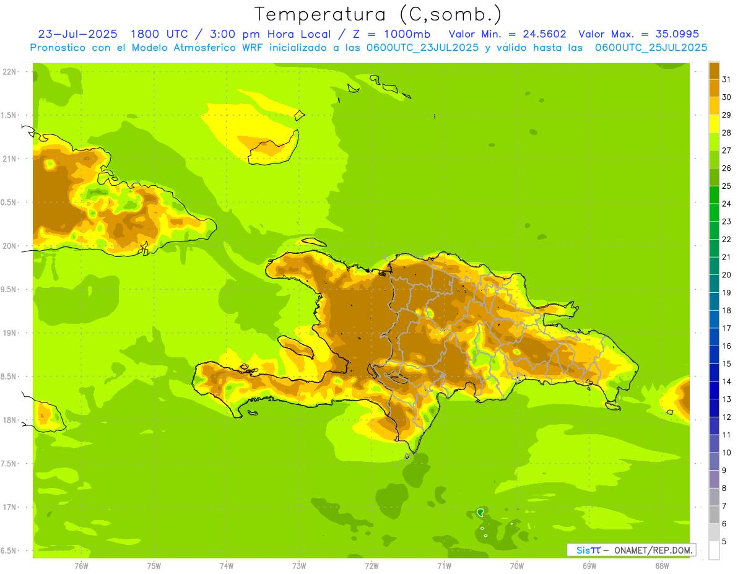This screenshot has width=743, height=574.
Task: Click legend value '8'
Action: click(x=724, y=488)
